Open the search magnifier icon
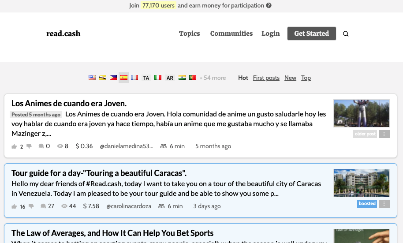Screen dimensions: 403x243 pos(346,34)
